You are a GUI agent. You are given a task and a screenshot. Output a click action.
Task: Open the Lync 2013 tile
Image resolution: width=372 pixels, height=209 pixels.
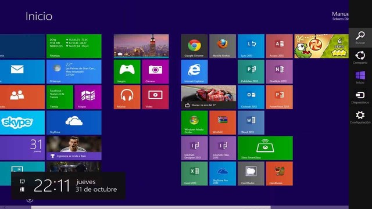pyautogui.click(x=251, y=46)
